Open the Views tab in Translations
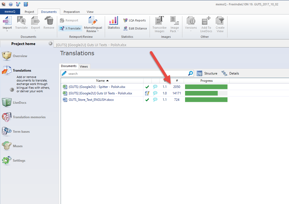Screen dimensions: 289x204 click(84, 66)
